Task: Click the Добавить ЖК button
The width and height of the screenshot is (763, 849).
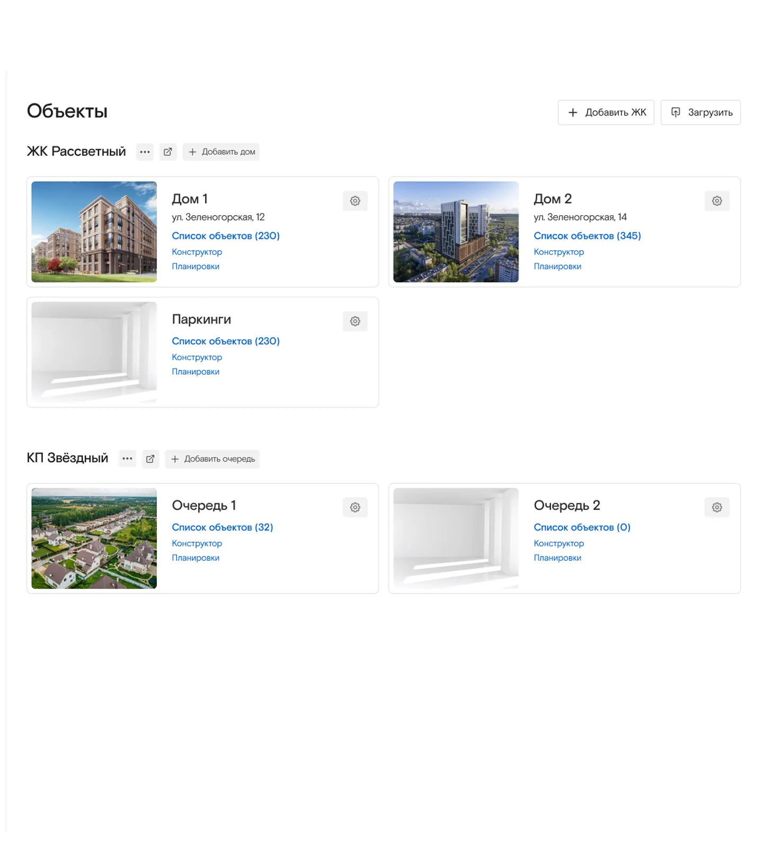Action: pyautogui.click(x=606, y=112)
